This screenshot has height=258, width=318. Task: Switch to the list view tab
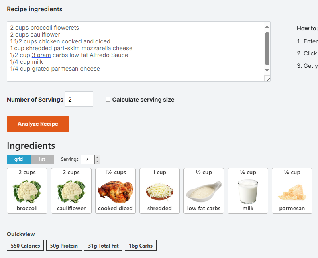42,159
